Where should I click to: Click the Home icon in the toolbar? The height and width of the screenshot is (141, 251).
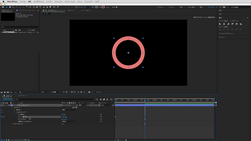click(3, 7)
